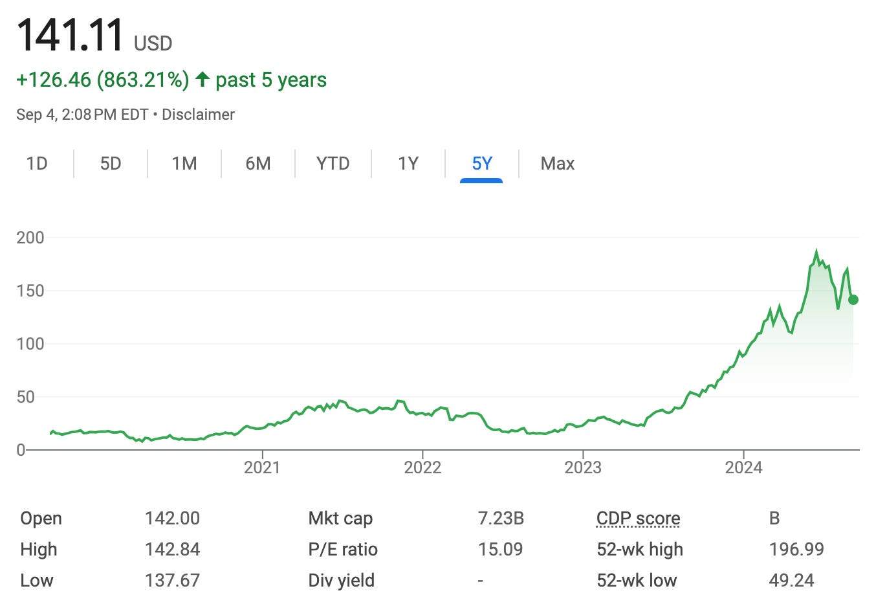
Task: Switch to the 6M range tab
Action: click(x=258, y=163)
